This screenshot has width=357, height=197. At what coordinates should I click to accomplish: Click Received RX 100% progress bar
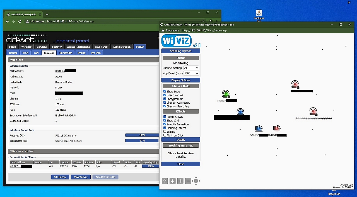tap(142, 135)
